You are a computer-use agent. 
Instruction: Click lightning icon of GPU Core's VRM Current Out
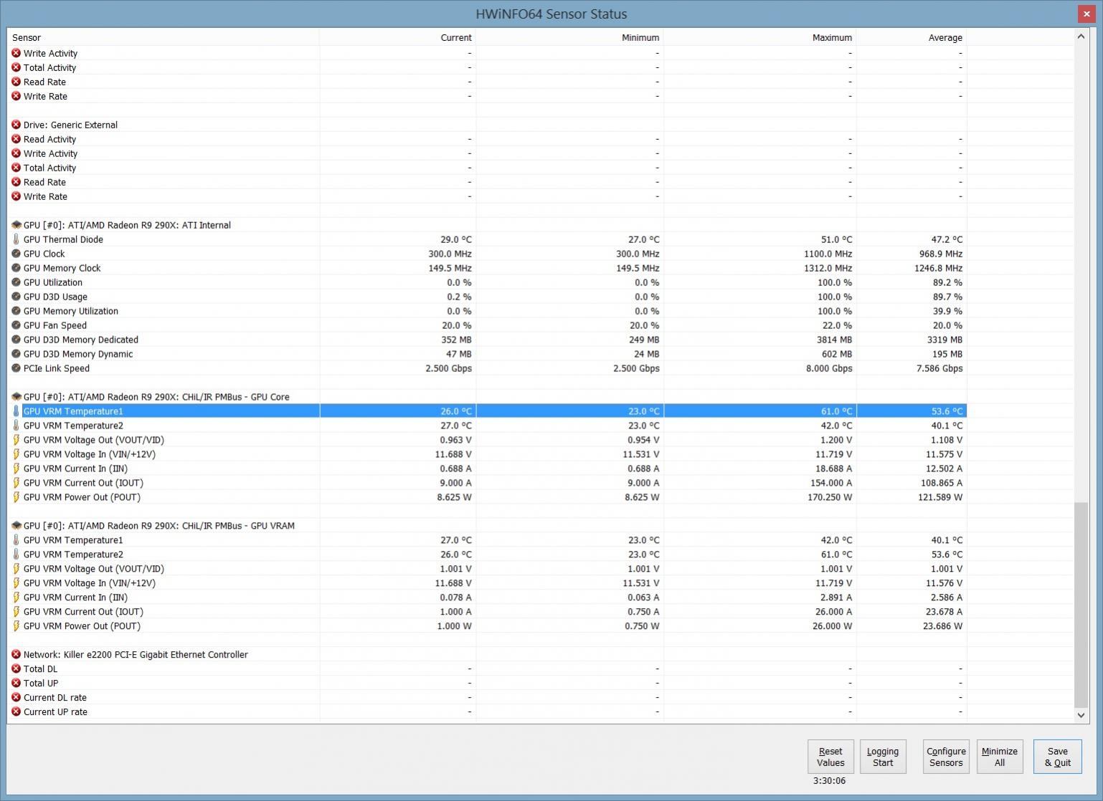[16, 483]
